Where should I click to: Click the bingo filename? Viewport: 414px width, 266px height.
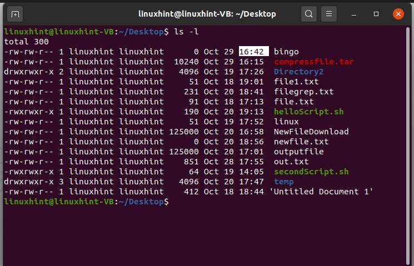286,52
